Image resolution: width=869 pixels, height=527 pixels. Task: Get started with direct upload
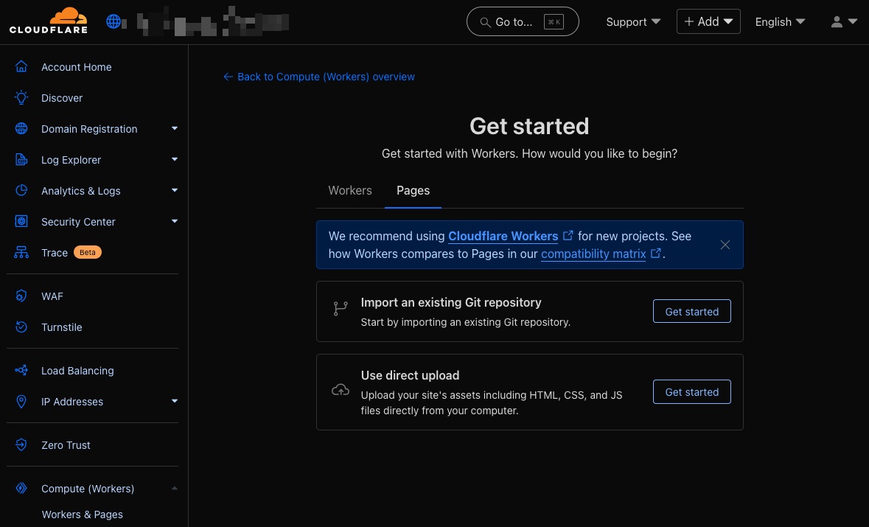coord(691,392)
